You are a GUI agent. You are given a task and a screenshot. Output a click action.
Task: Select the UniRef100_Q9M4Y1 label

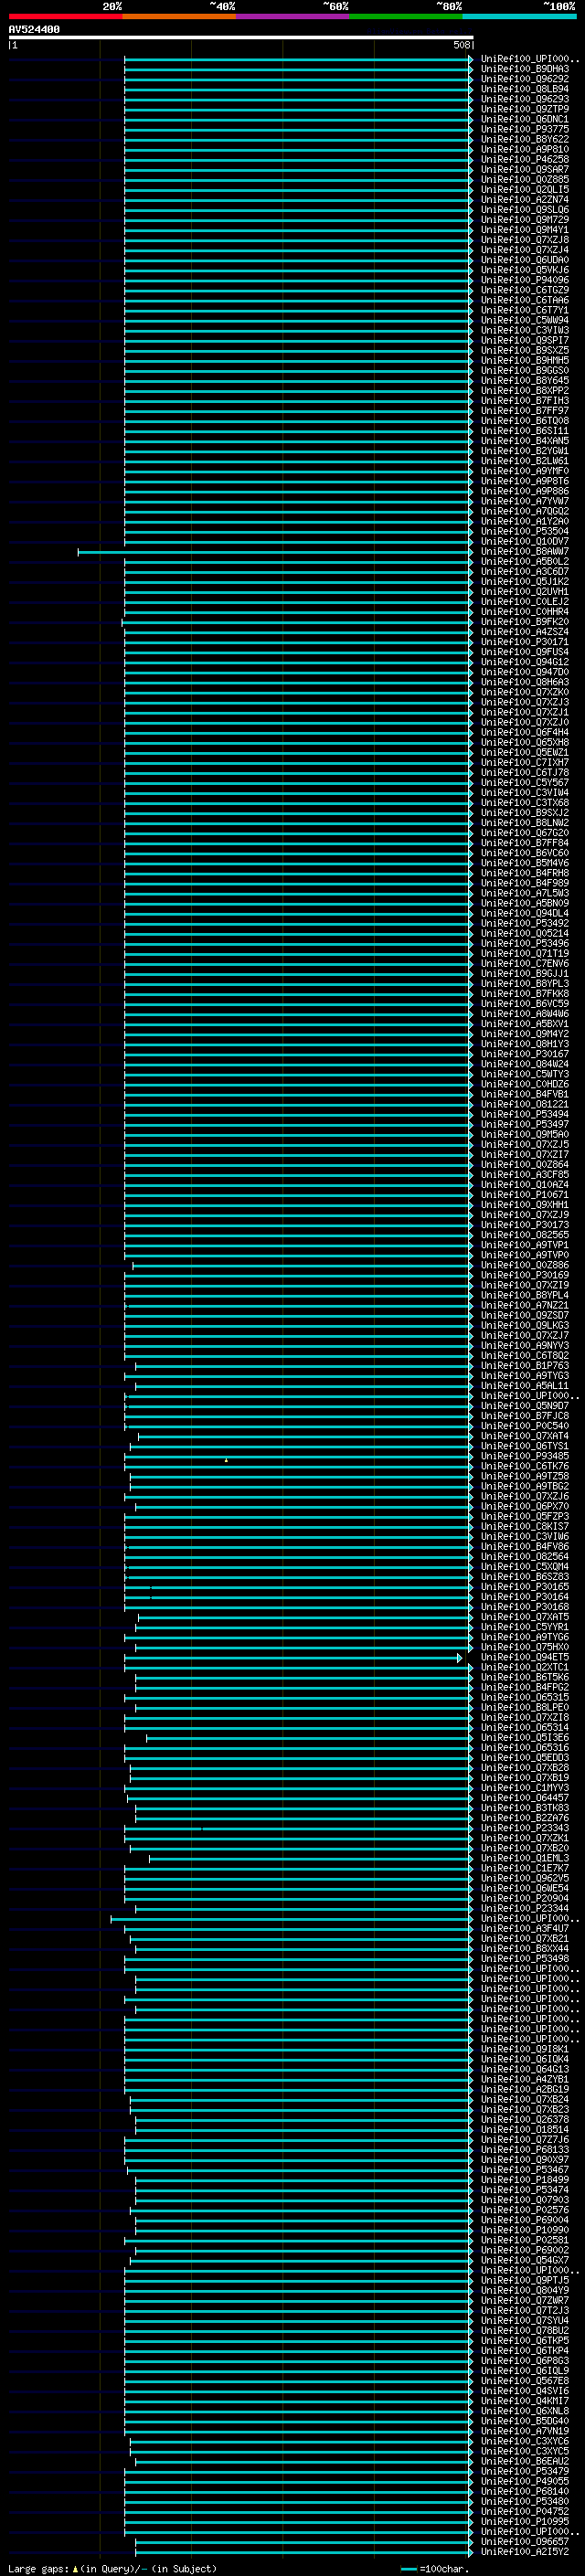525,230
